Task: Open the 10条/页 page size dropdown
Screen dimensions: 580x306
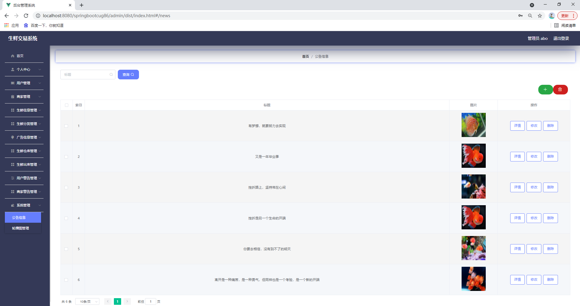Action: (x=87, y=301)
